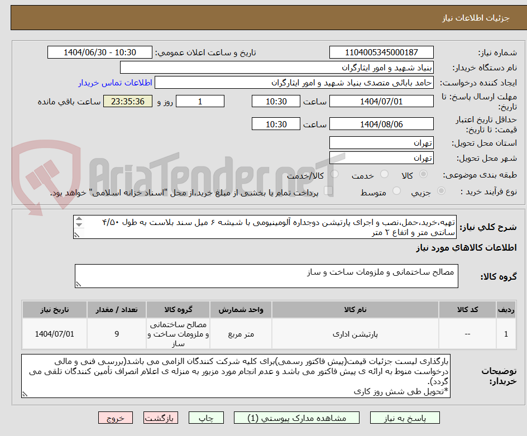
Task: Click ایجاد کننده درخواست field
Action: click(294, 83)
